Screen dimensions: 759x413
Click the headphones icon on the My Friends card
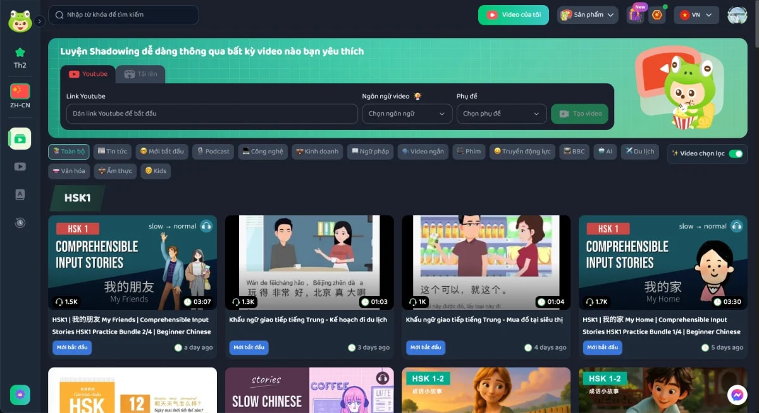[205, 225]
